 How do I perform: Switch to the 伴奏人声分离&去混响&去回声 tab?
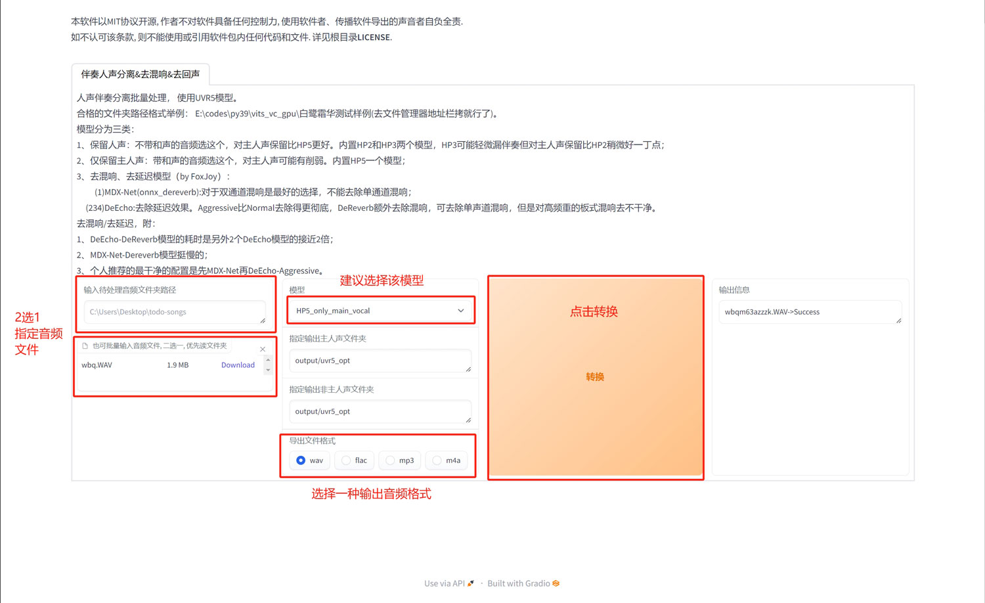[x=141, y=74]
